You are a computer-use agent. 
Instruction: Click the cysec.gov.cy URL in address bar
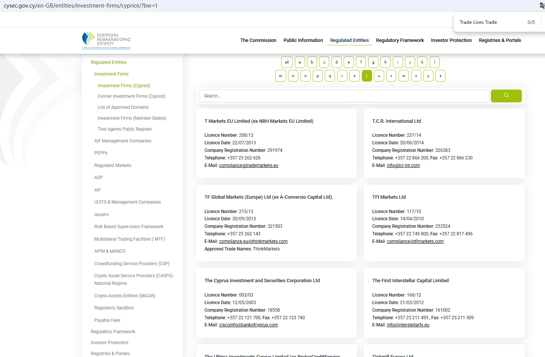point(80,6)
